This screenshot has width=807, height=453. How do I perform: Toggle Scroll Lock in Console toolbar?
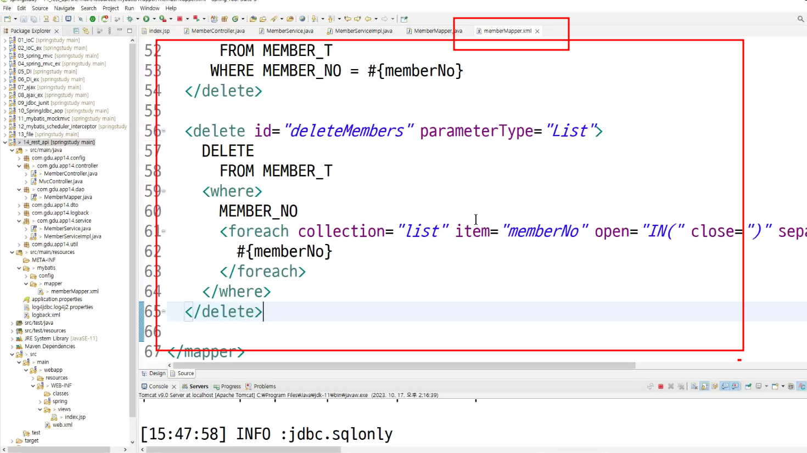click(705, 386)
